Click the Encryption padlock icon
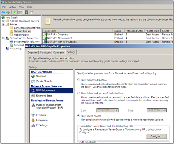 click(33, 120)
